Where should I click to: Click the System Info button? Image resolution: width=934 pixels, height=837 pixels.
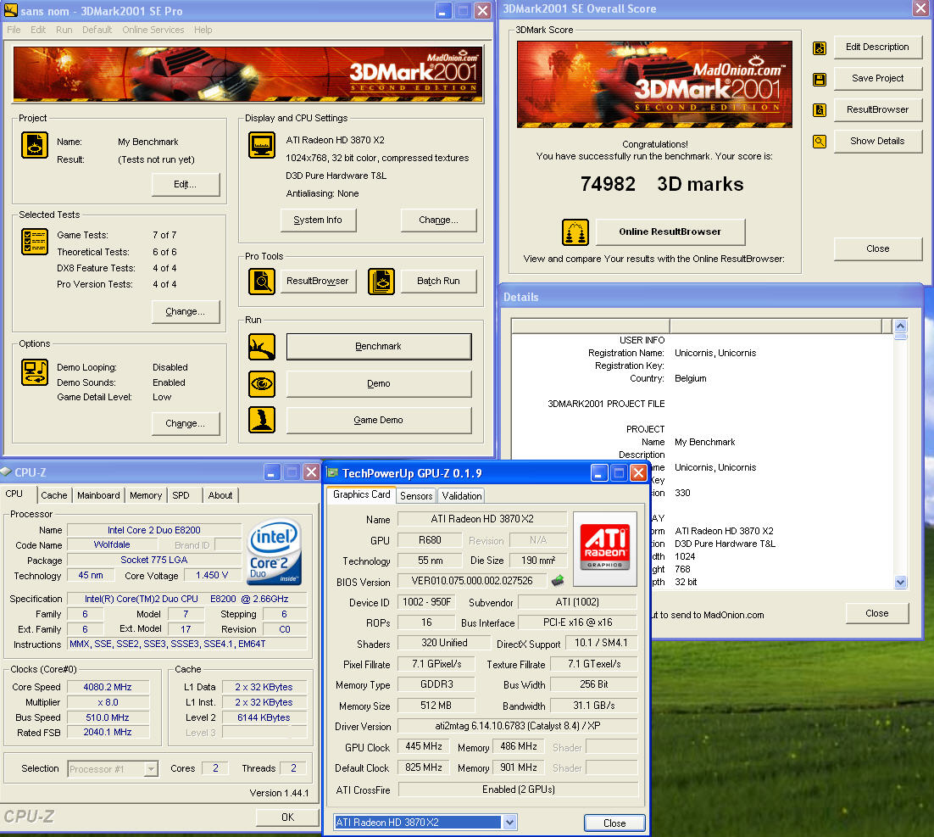coord(318,220)
